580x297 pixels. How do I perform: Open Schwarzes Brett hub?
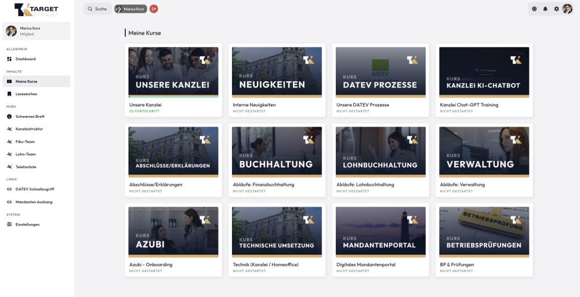pyautogui.click(x=30, y=116)
